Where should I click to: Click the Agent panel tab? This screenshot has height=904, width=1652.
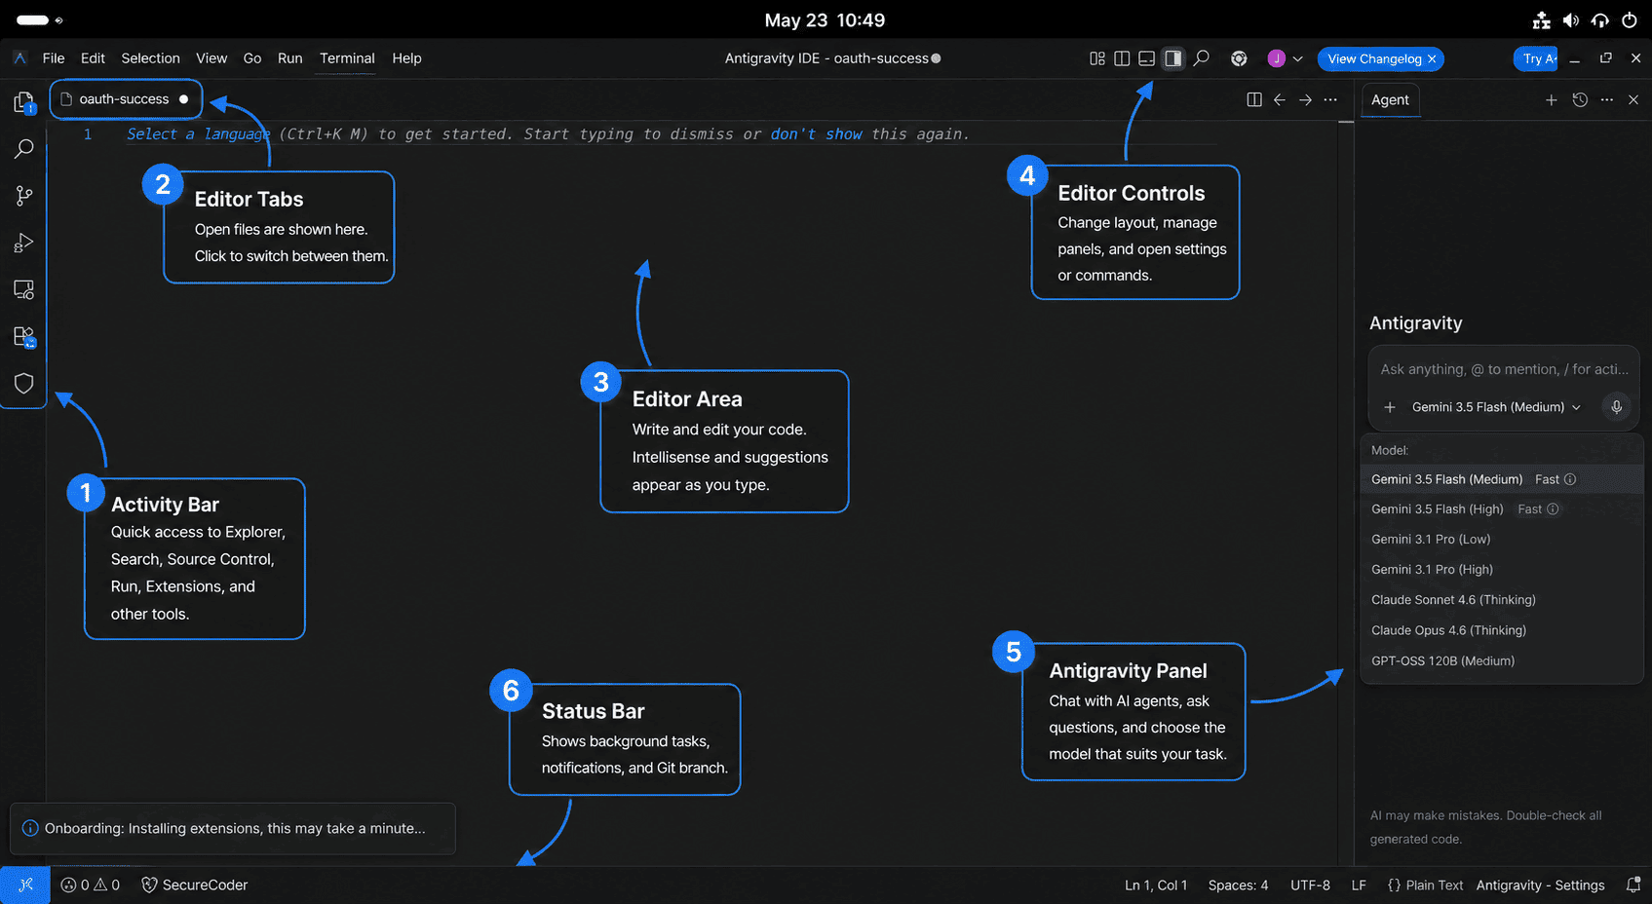pyautogui.click(x=1390, y=99)
